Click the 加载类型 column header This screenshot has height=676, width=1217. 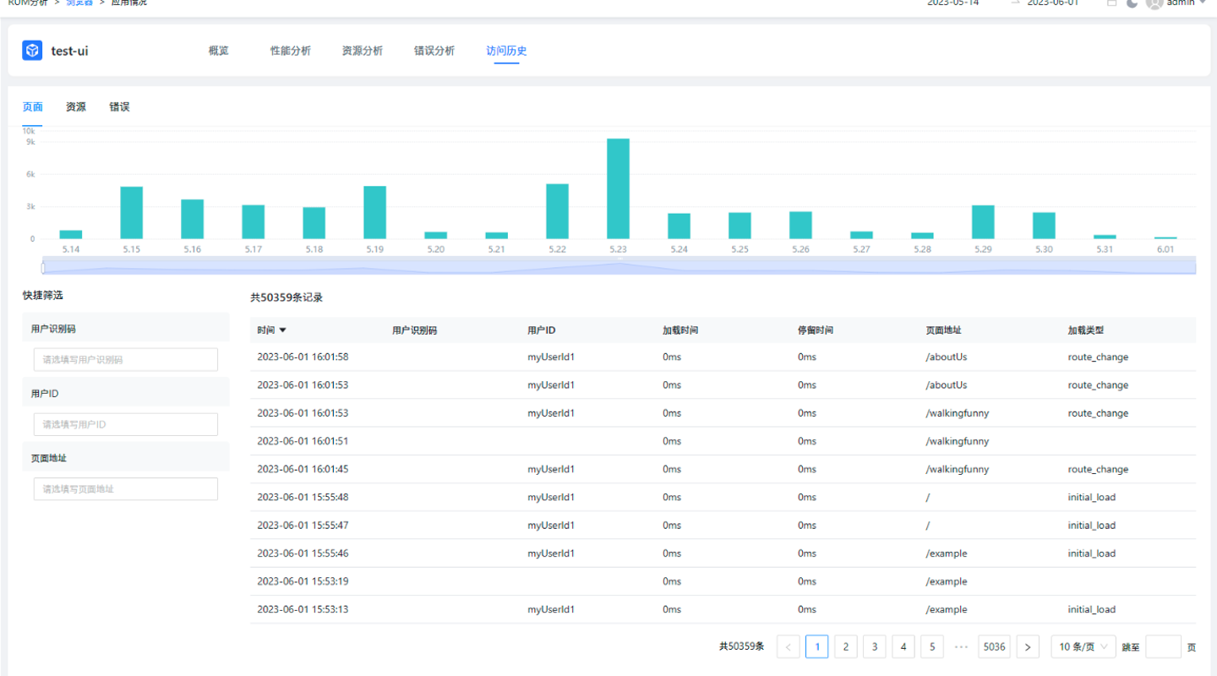pyautogui.click(x=1086, y=330)
